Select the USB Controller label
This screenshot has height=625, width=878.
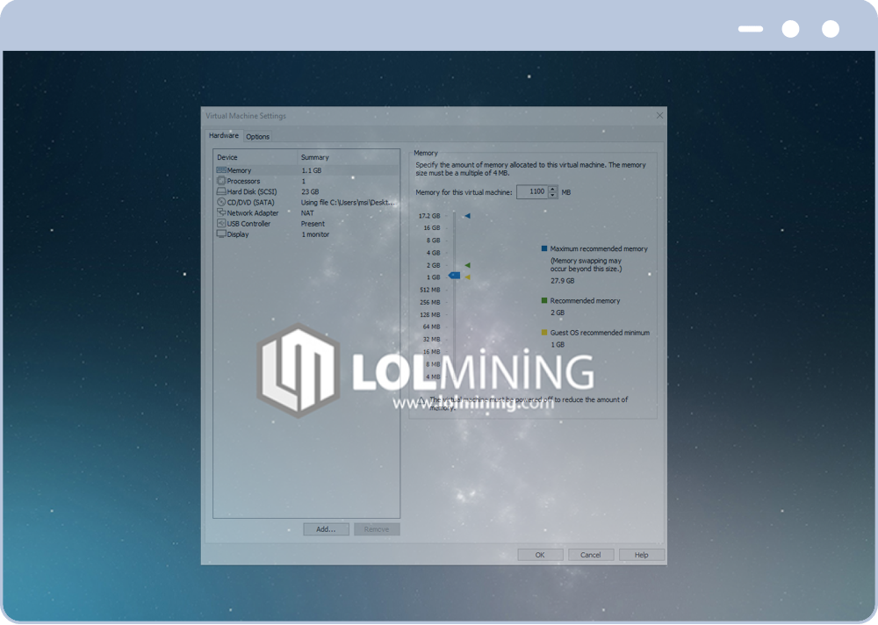pos(248,224)
